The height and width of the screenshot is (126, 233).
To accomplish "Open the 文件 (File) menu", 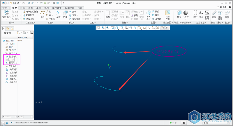I will click(x=6, y=8).
